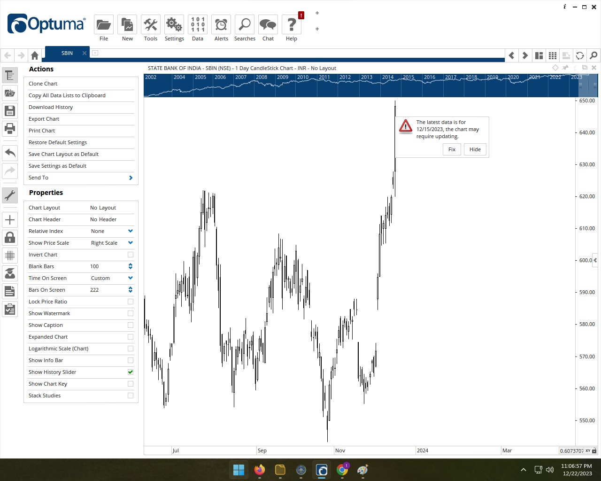The width and height of the screenshot is (601, 481).
Task: Open the Help question mark icon
Action: [292, 25]
